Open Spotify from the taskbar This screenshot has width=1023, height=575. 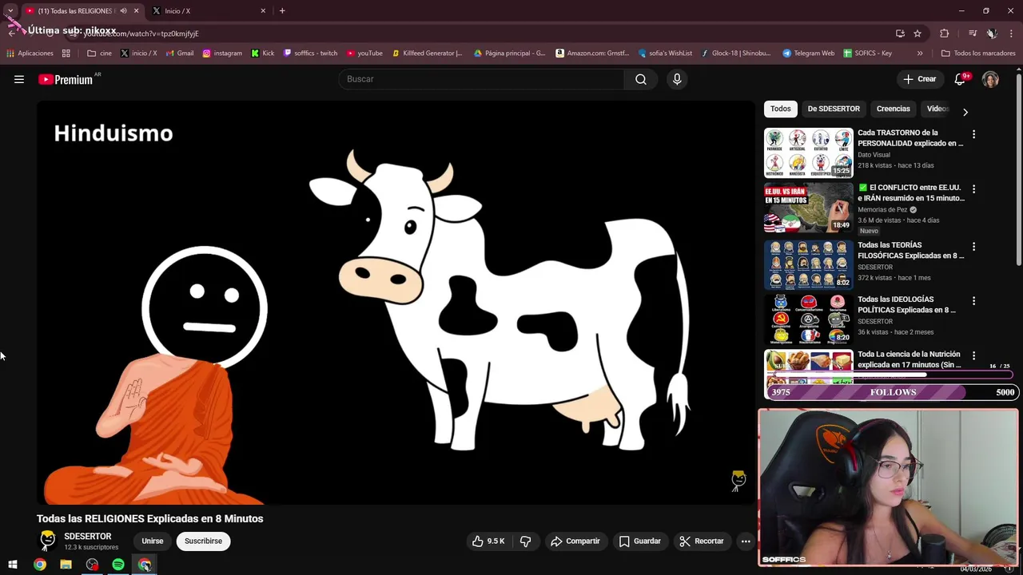click(118, 565)
